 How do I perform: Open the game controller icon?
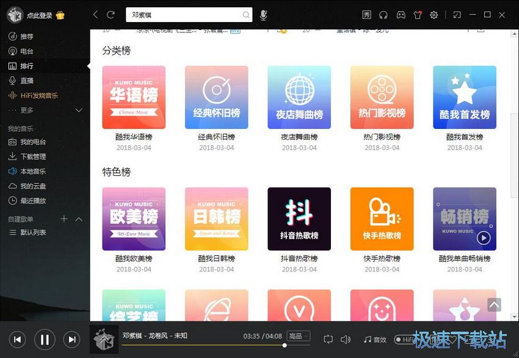click(401, 15)
